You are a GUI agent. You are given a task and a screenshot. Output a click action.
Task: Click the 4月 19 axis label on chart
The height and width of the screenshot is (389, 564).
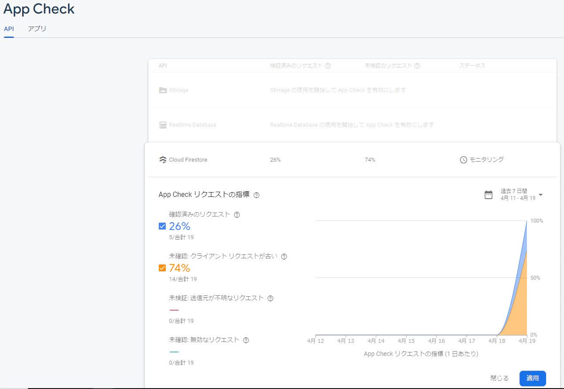point(527,341)
